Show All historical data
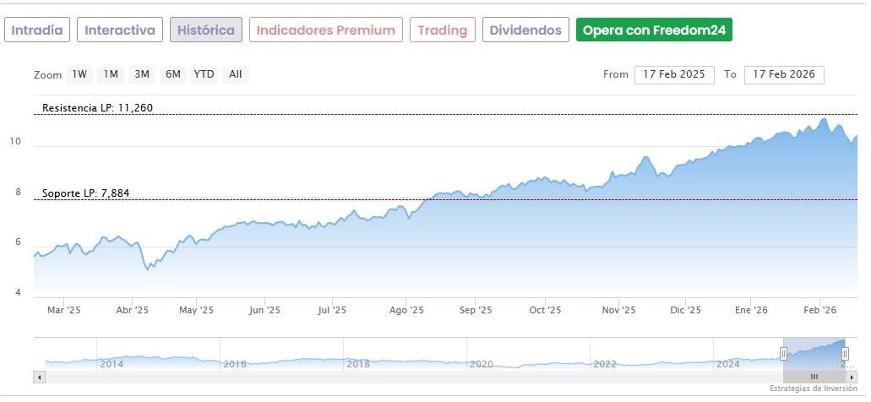Image resolution: width=871 pixels, height=402 pixels. click(x=236, y=74)
